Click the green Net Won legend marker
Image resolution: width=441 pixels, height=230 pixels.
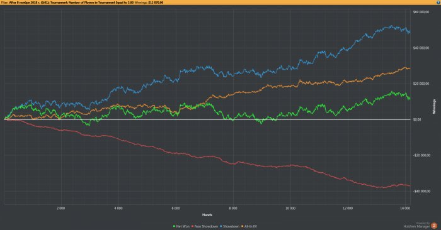coord(175,226)
